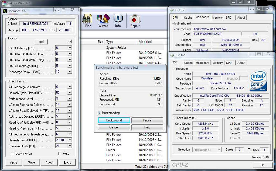Click the Repair archive toolbar icon
The height and width of the screenshot is (171, 276).
135,21
